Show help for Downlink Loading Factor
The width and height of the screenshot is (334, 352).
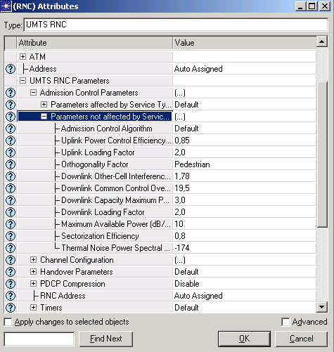pos(11,212)
